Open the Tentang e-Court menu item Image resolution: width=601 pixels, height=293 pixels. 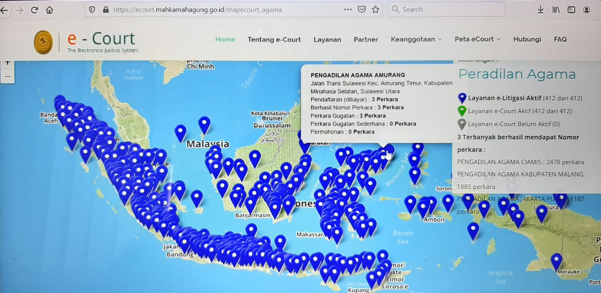click(x=274, y=39)
